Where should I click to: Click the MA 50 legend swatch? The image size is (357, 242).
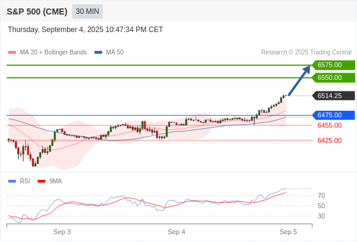[98, 53]
